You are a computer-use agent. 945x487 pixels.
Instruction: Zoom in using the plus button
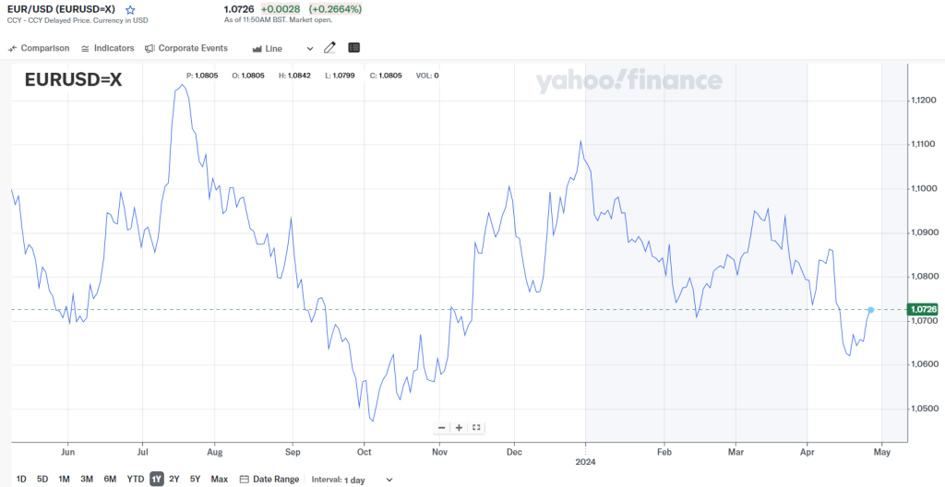tap(459, 427)
